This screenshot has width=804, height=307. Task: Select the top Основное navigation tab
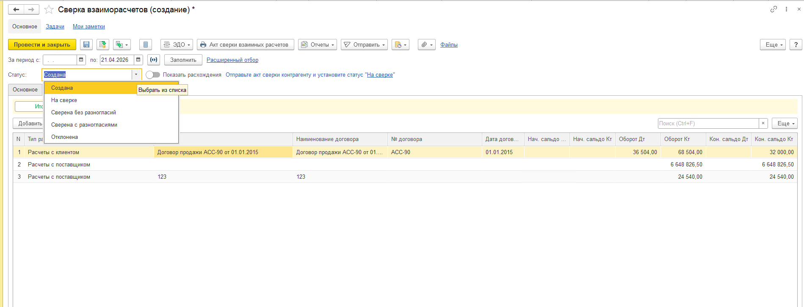[x=25, y=26]
